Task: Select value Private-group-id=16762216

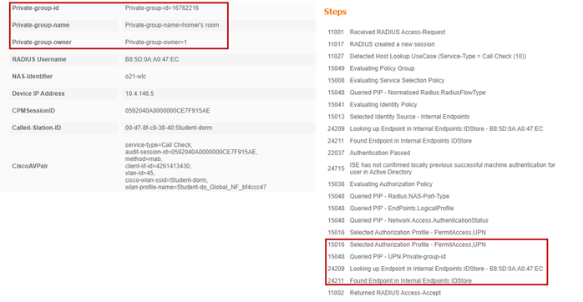Action: (x=162, y=8)
